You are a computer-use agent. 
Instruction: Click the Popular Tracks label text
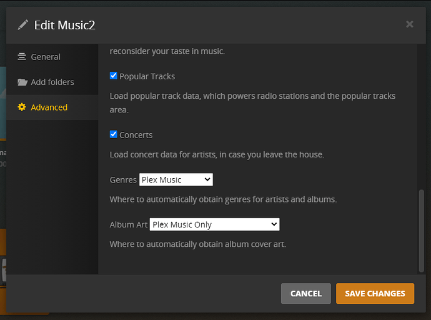click(x=147, y=76)
